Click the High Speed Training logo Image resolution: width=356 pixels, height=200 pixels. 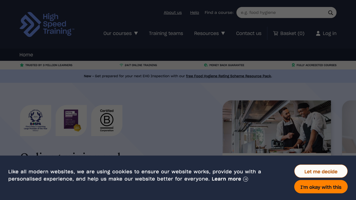pyautogui.click(x=47, y=24)
